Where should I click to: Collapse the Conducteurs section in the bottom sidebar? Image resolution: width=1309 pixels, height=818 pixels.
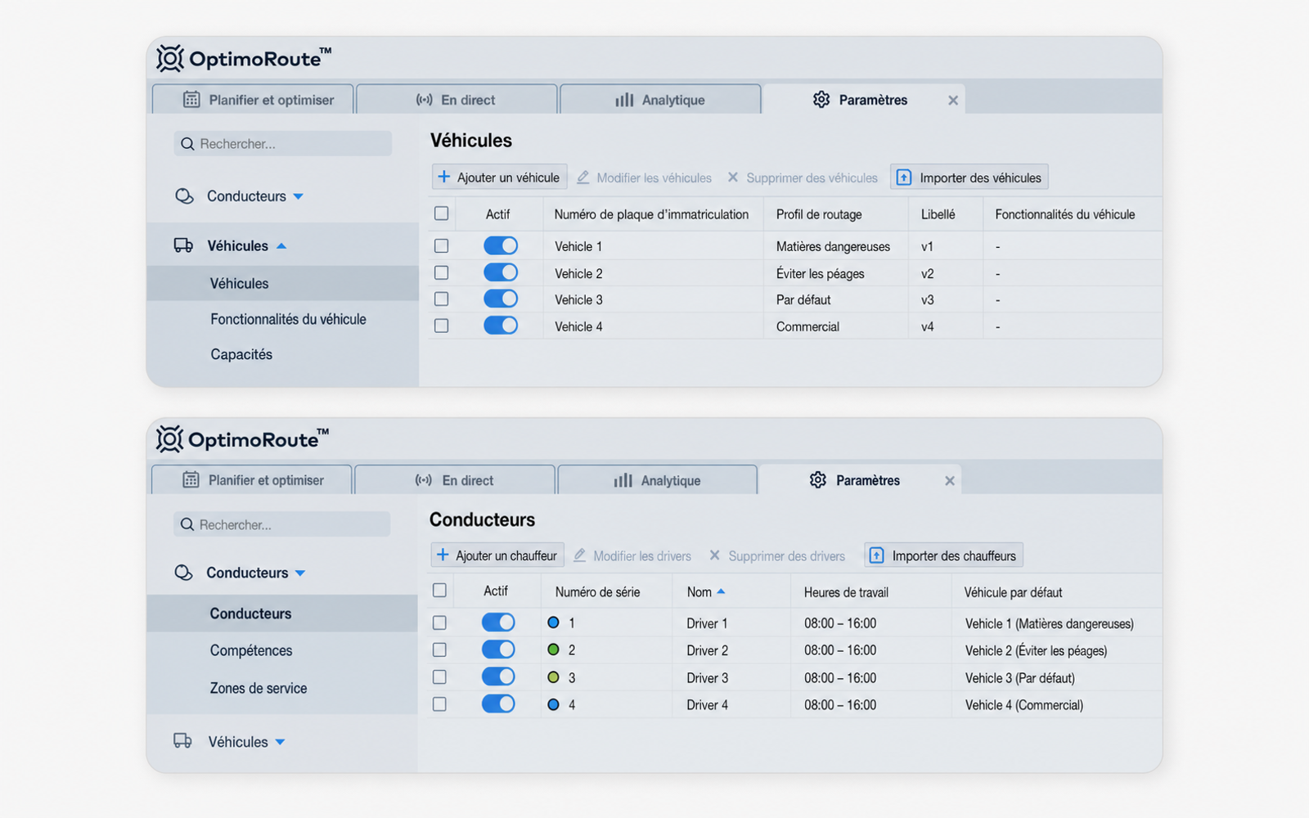[300, 573]
